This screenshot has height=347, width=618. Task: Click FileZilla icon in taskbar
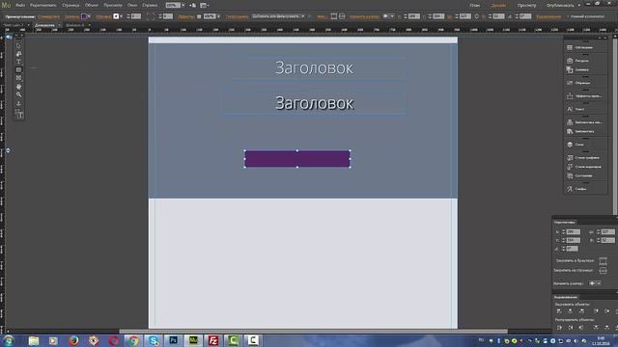point(212,340)
